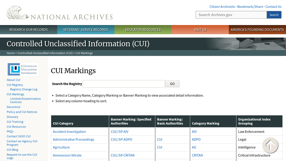Screen dimensions: 286x161
Task: Open CUI Training sidebar link
Action: click(15, 122)
